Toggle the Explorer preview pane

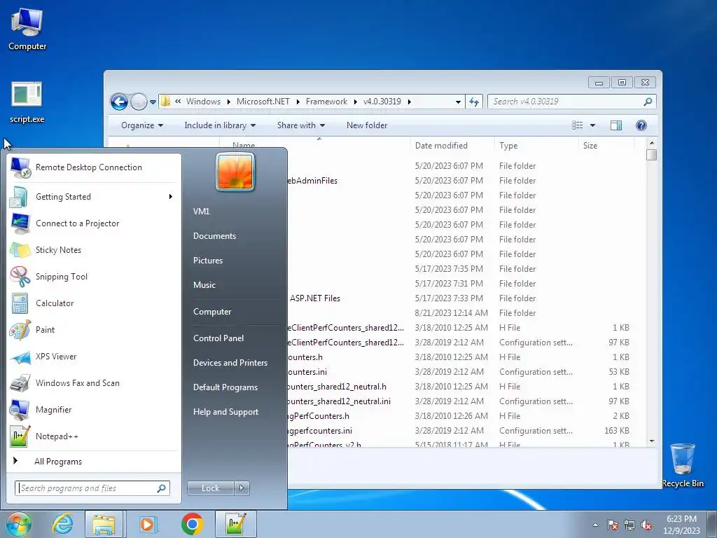point(616,125)
